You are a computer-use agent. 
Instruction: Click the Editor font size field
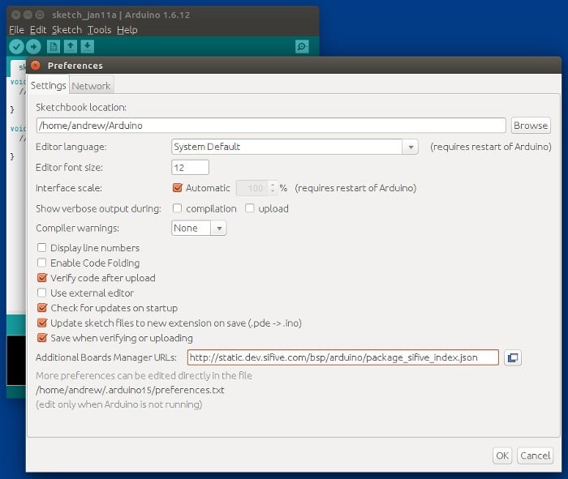click(x=190, y=168)
